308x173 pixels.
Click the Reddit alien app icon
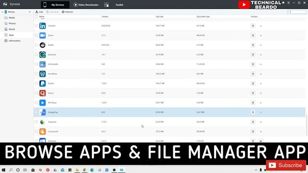(x=42, y=45)
